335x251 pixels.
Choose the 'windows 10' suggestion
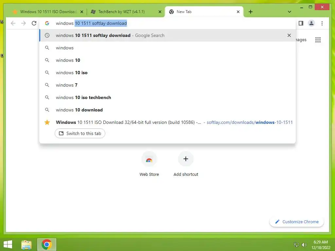coord(167,60)
